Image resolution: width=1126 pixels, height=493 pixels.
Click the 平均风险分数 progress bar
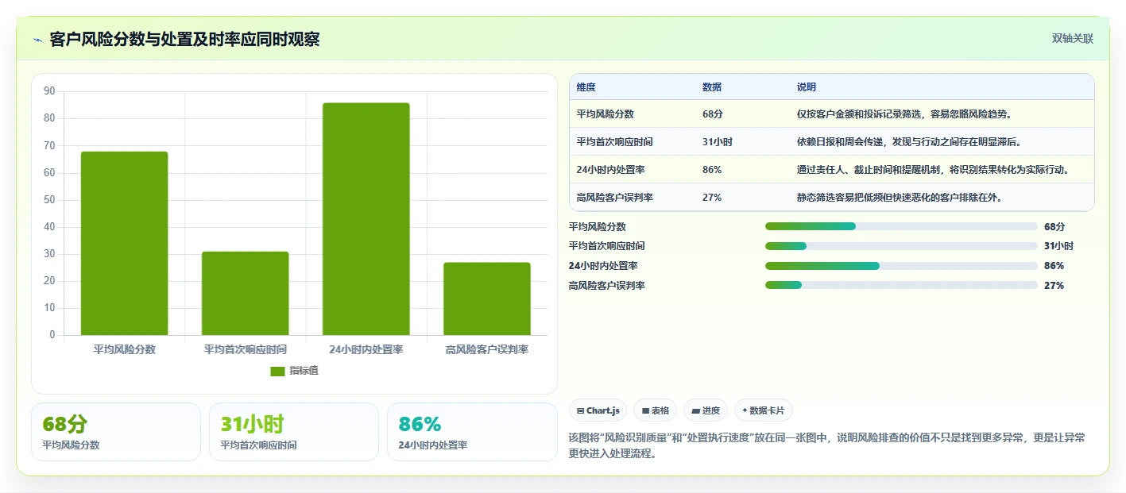901,226
